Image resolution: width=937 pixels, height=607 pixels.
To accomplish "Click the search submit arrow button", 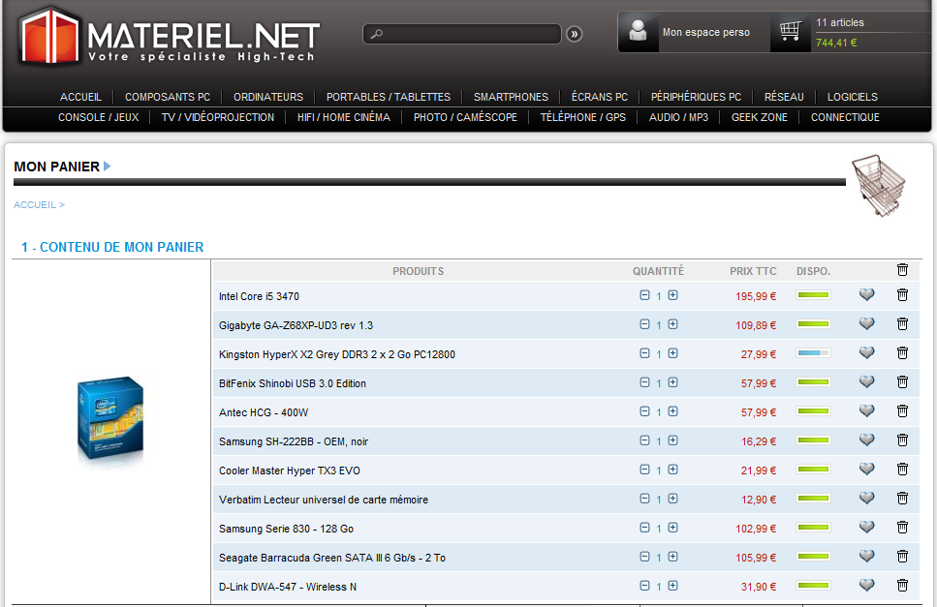I will pos(575,34).
